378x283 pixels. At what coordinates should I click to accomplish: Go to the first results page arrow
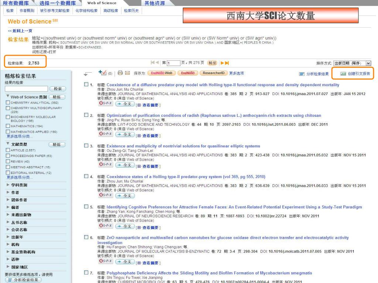tap(152, 63)
